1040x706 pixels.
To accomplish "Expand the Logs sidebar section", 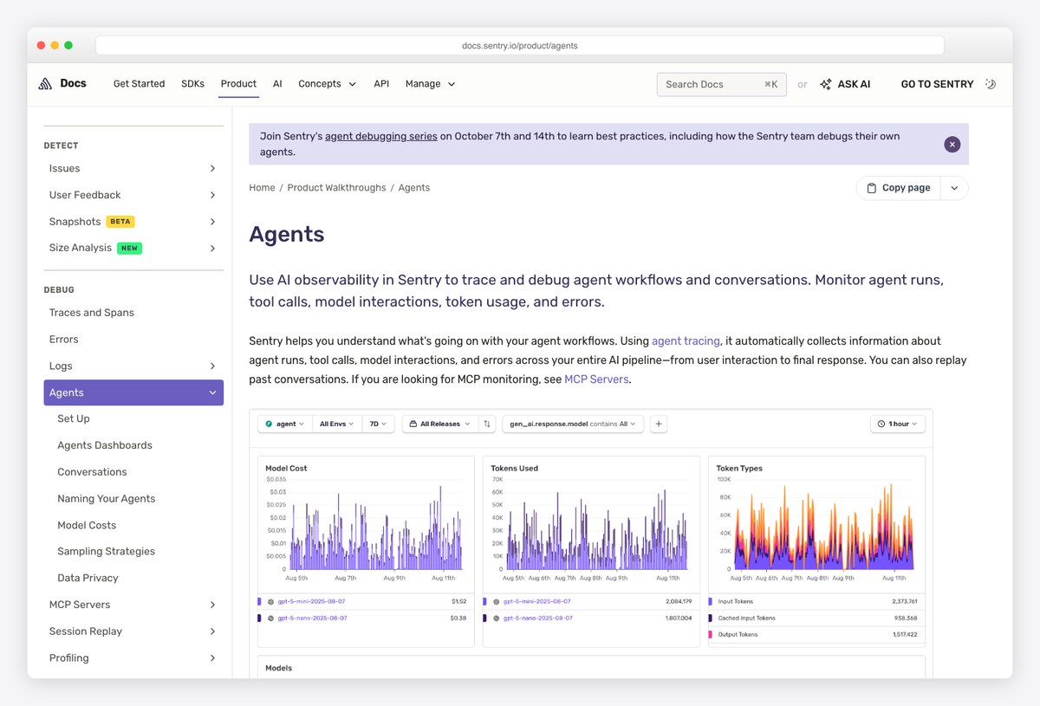I will pos(212,366).
